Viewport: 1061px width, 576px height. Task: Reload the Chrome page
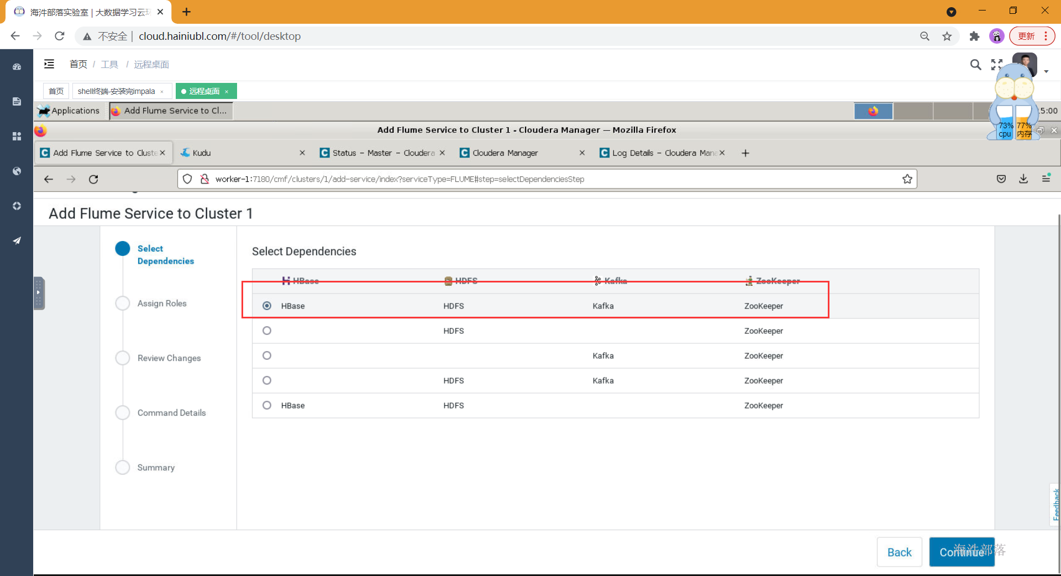[x=60, y=36]
